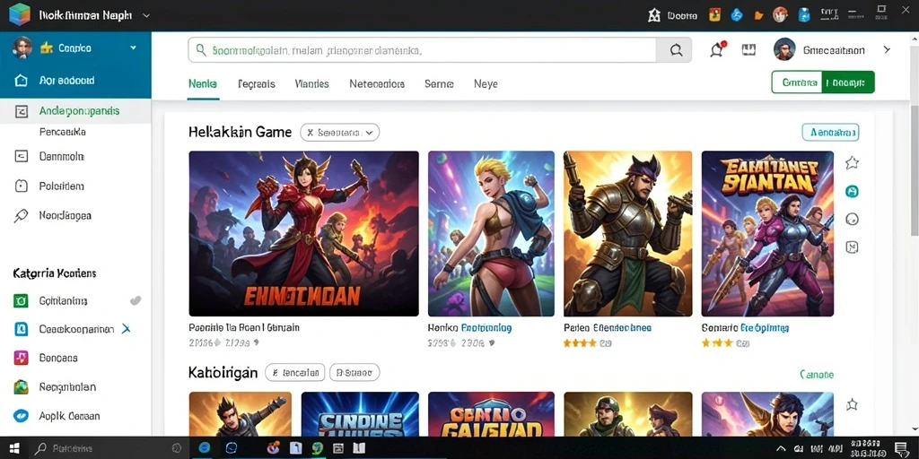Open the red-armored heroine game banner
The height and width of the screenshot is (459, 919).
[303, 234]
